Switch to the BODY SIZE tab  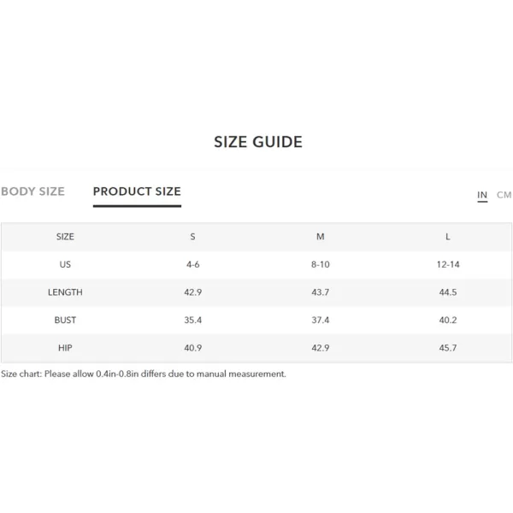pos(32,192)
